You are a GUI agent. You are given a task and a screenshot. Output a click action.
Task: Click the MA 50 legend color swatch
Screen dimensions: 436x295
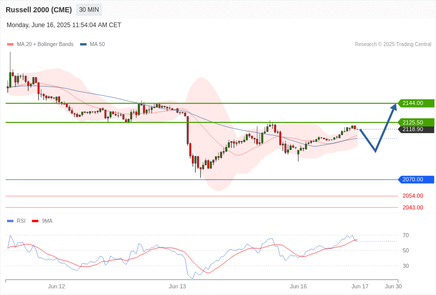click(x=83, y=45)
